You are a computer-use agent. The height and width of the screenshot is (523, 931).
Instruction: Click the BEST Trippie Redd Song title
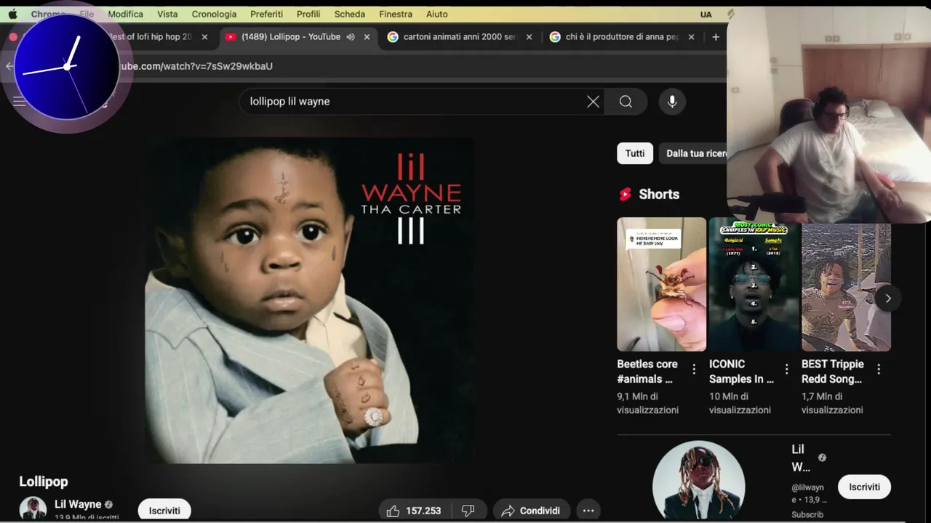833,371
